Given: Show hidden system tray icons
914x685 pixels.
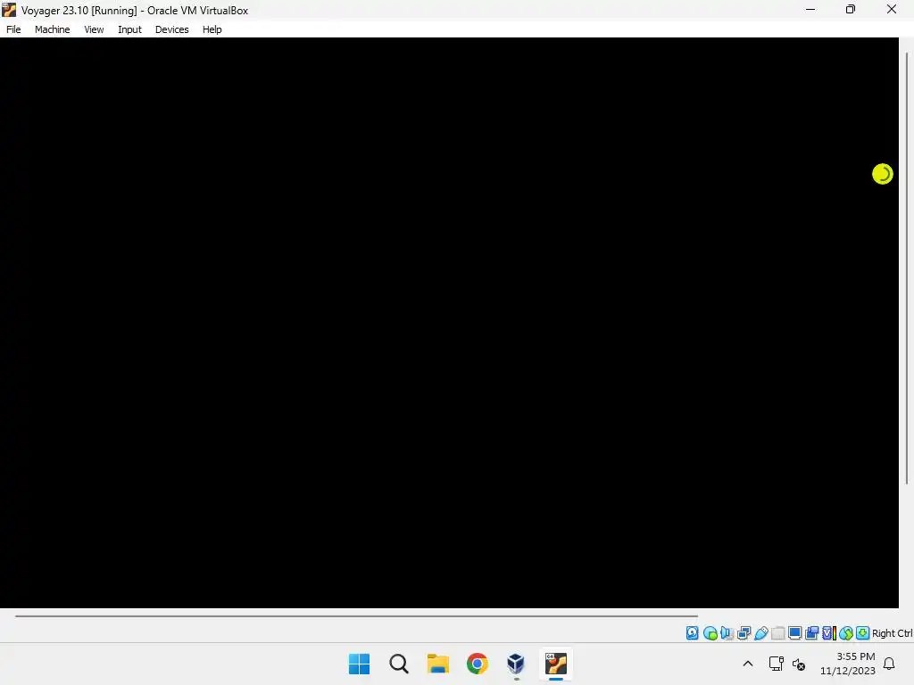Looking at the screenshot, I should pyautogui.click(x=748, y=664).
